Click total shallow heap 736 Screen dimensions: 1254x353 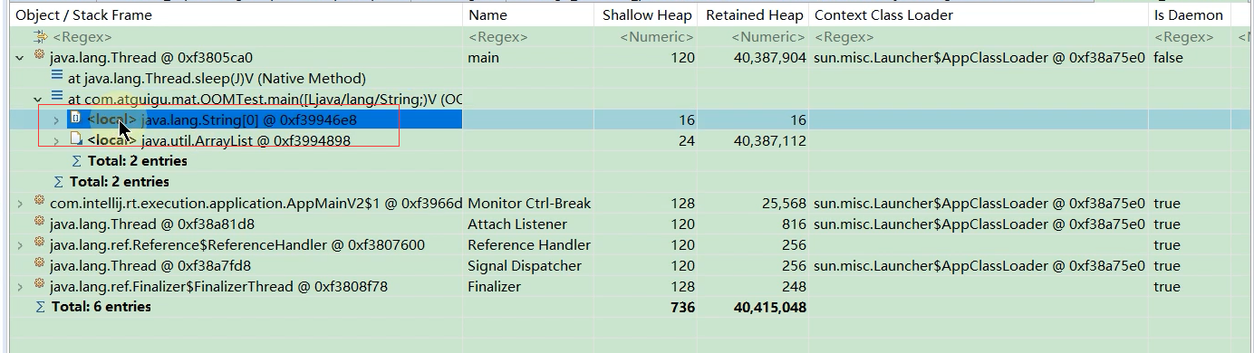[681, 307]
